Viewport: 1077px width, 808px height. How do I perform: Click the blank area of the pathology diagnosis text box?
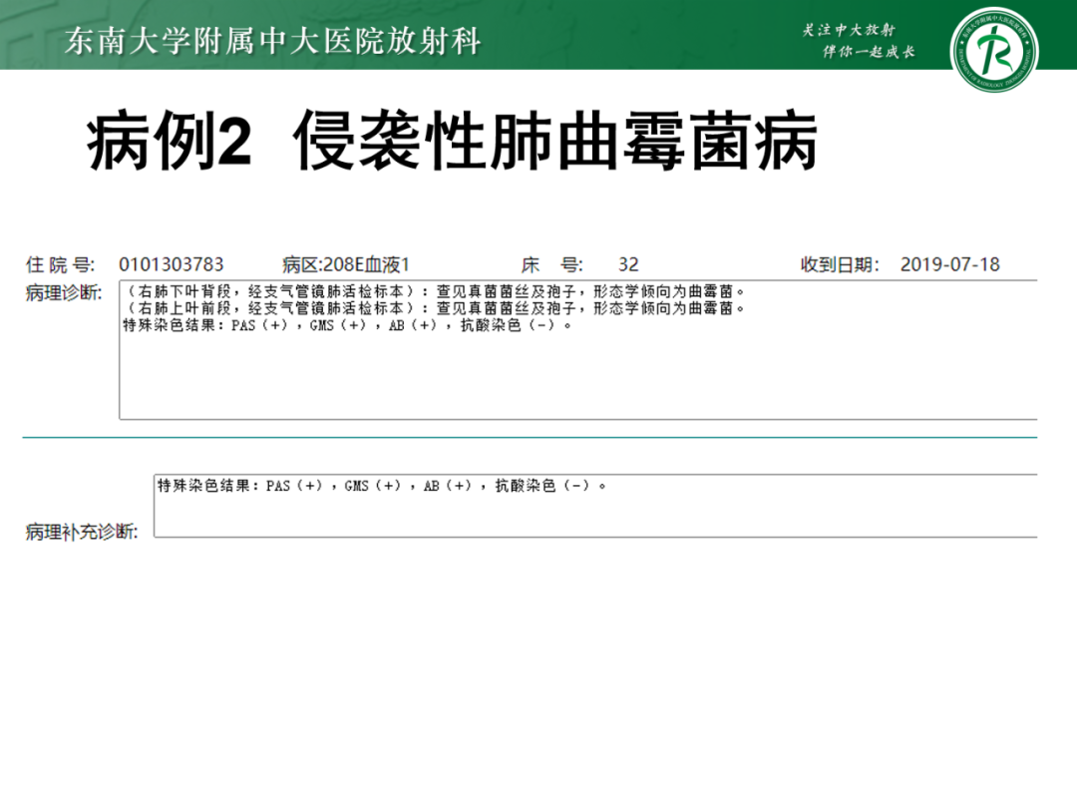click(x=577, y=378)
